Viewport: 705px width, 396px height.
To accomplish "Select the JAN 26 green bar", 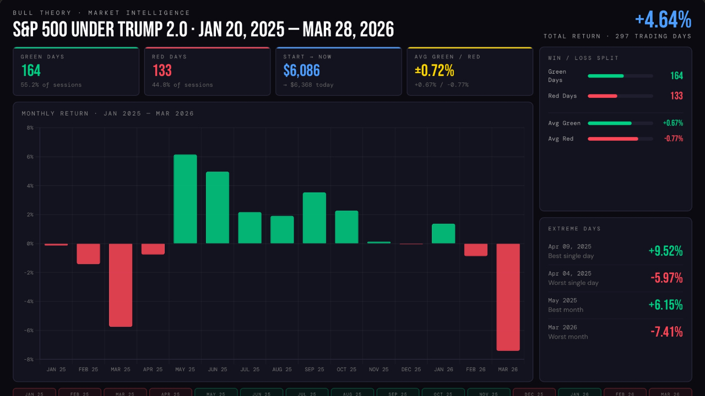I will coord(443,234).
